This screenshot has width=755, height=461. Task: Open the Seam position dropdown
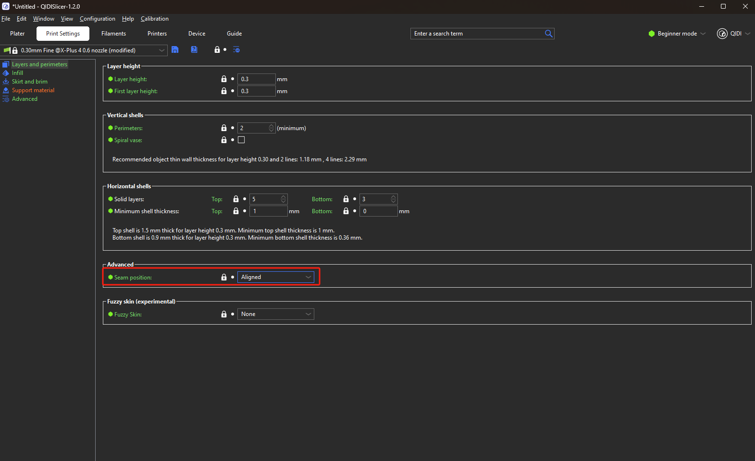click(x=275, y=277)
